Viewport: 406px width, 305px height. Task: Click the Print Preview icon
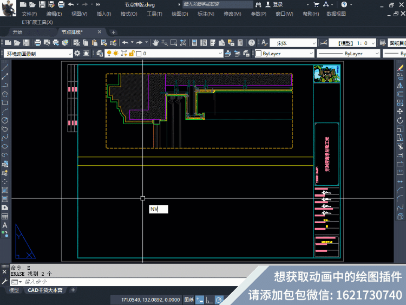(x=47, y=43)
